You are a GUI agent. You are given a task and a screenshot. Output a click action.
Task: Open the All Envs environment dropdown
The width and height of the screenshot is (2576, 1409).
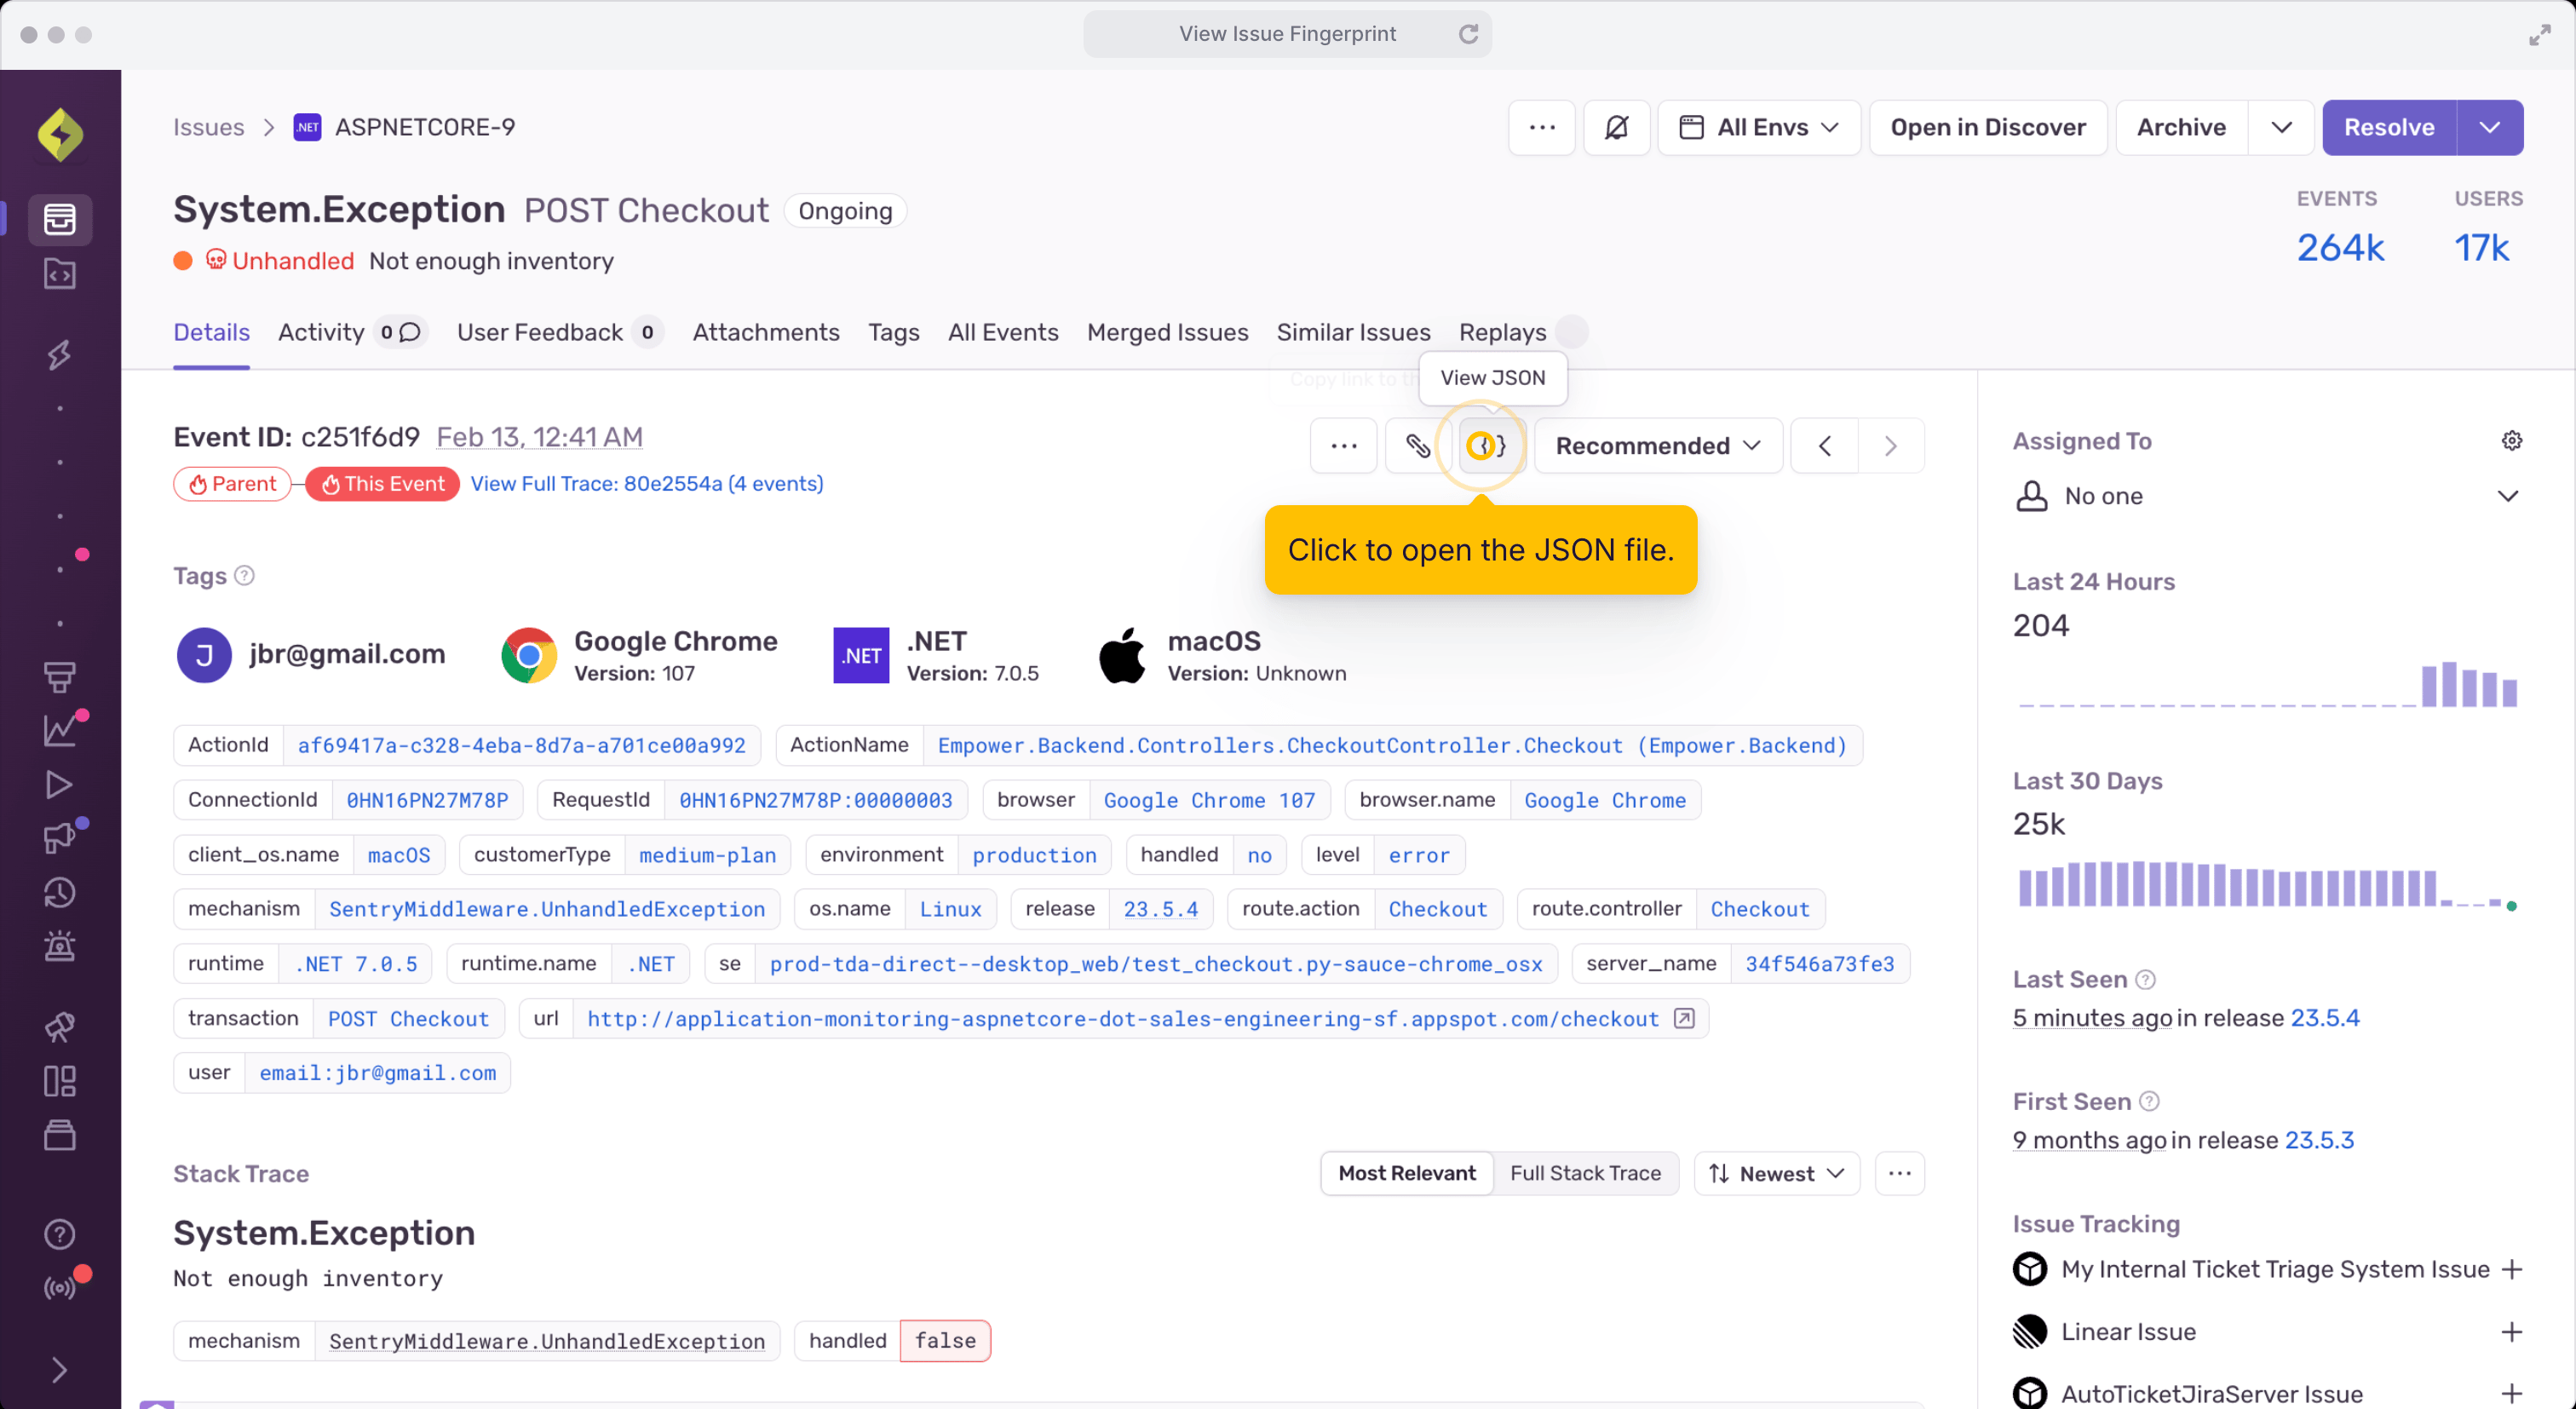(x=1759, y=127)
